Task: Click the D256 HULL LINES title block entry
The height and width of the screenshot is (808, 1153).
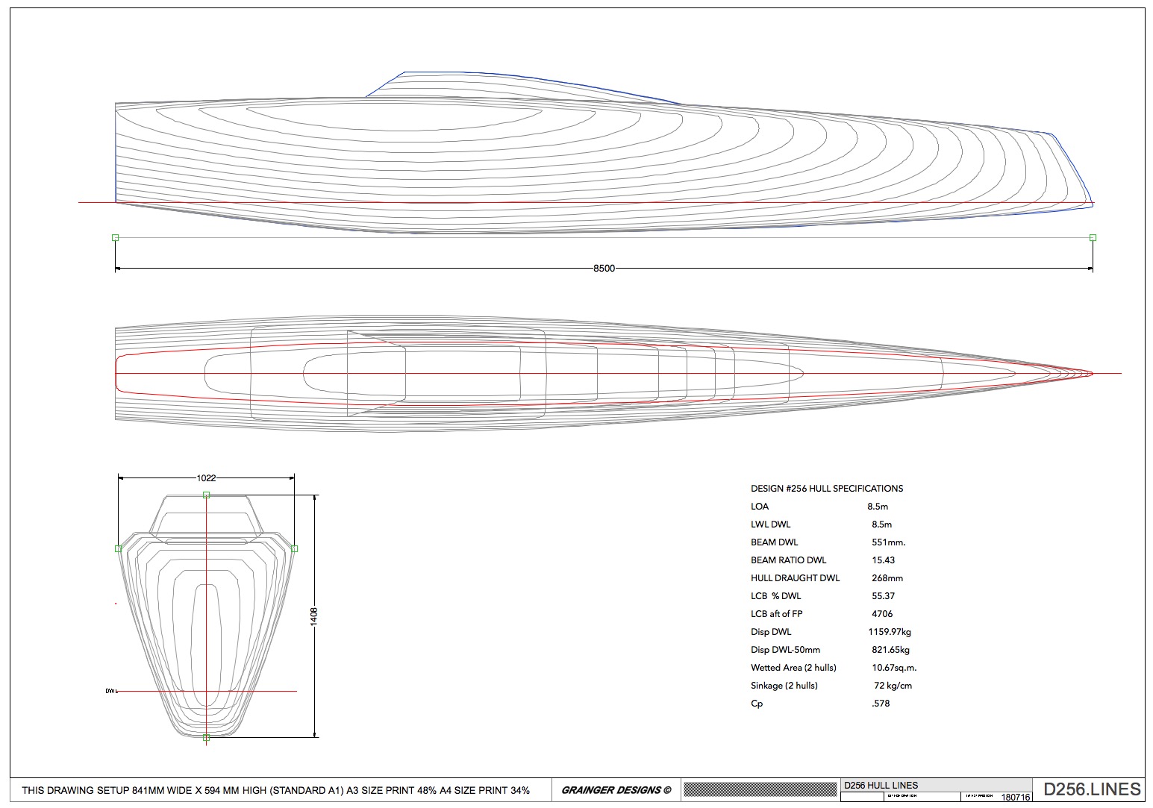Action: [881, 785]
